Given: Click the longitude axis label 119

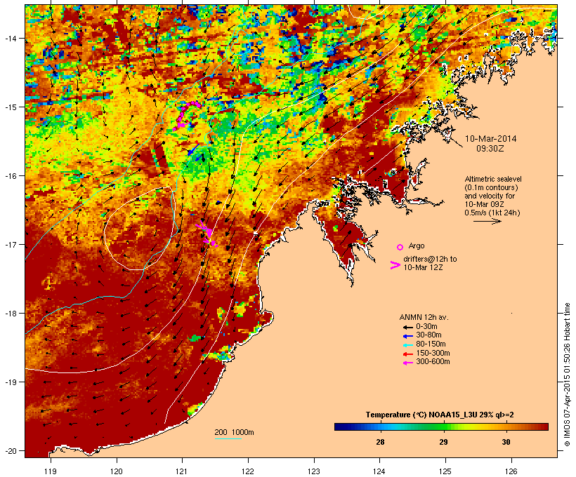Looking at the screenshot, I should [x=51, y=471].
